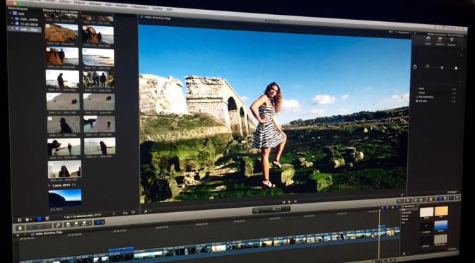Switch browser to filmstrip view
The image size is (475, 263).
(x=40, y=218)
